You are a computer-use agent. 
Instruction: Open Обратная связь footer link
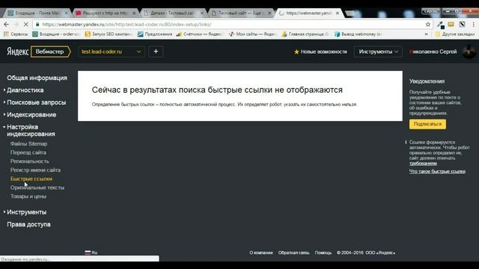coord(293,253)
